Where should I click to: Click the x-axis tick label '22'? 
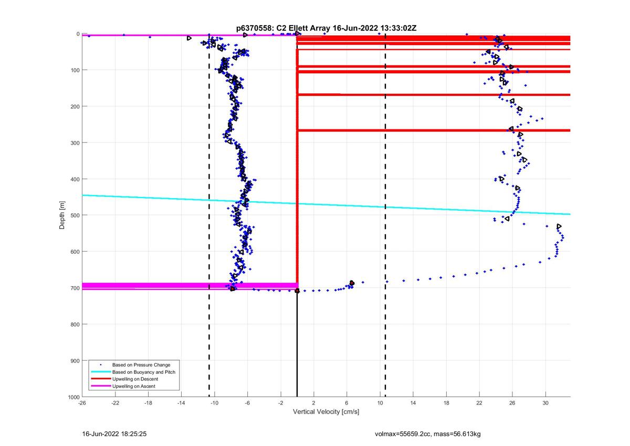tap(479, 404)
